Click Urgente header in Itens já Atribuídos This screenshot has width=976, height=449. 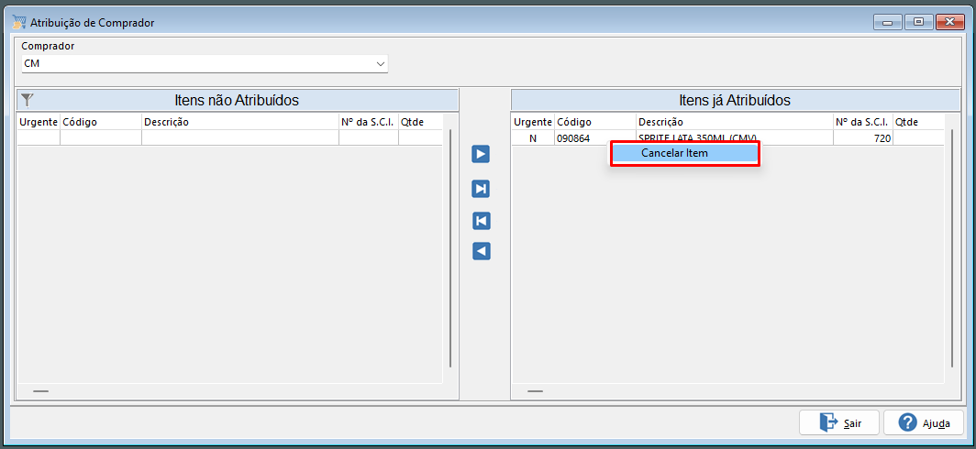coord(533,122)
